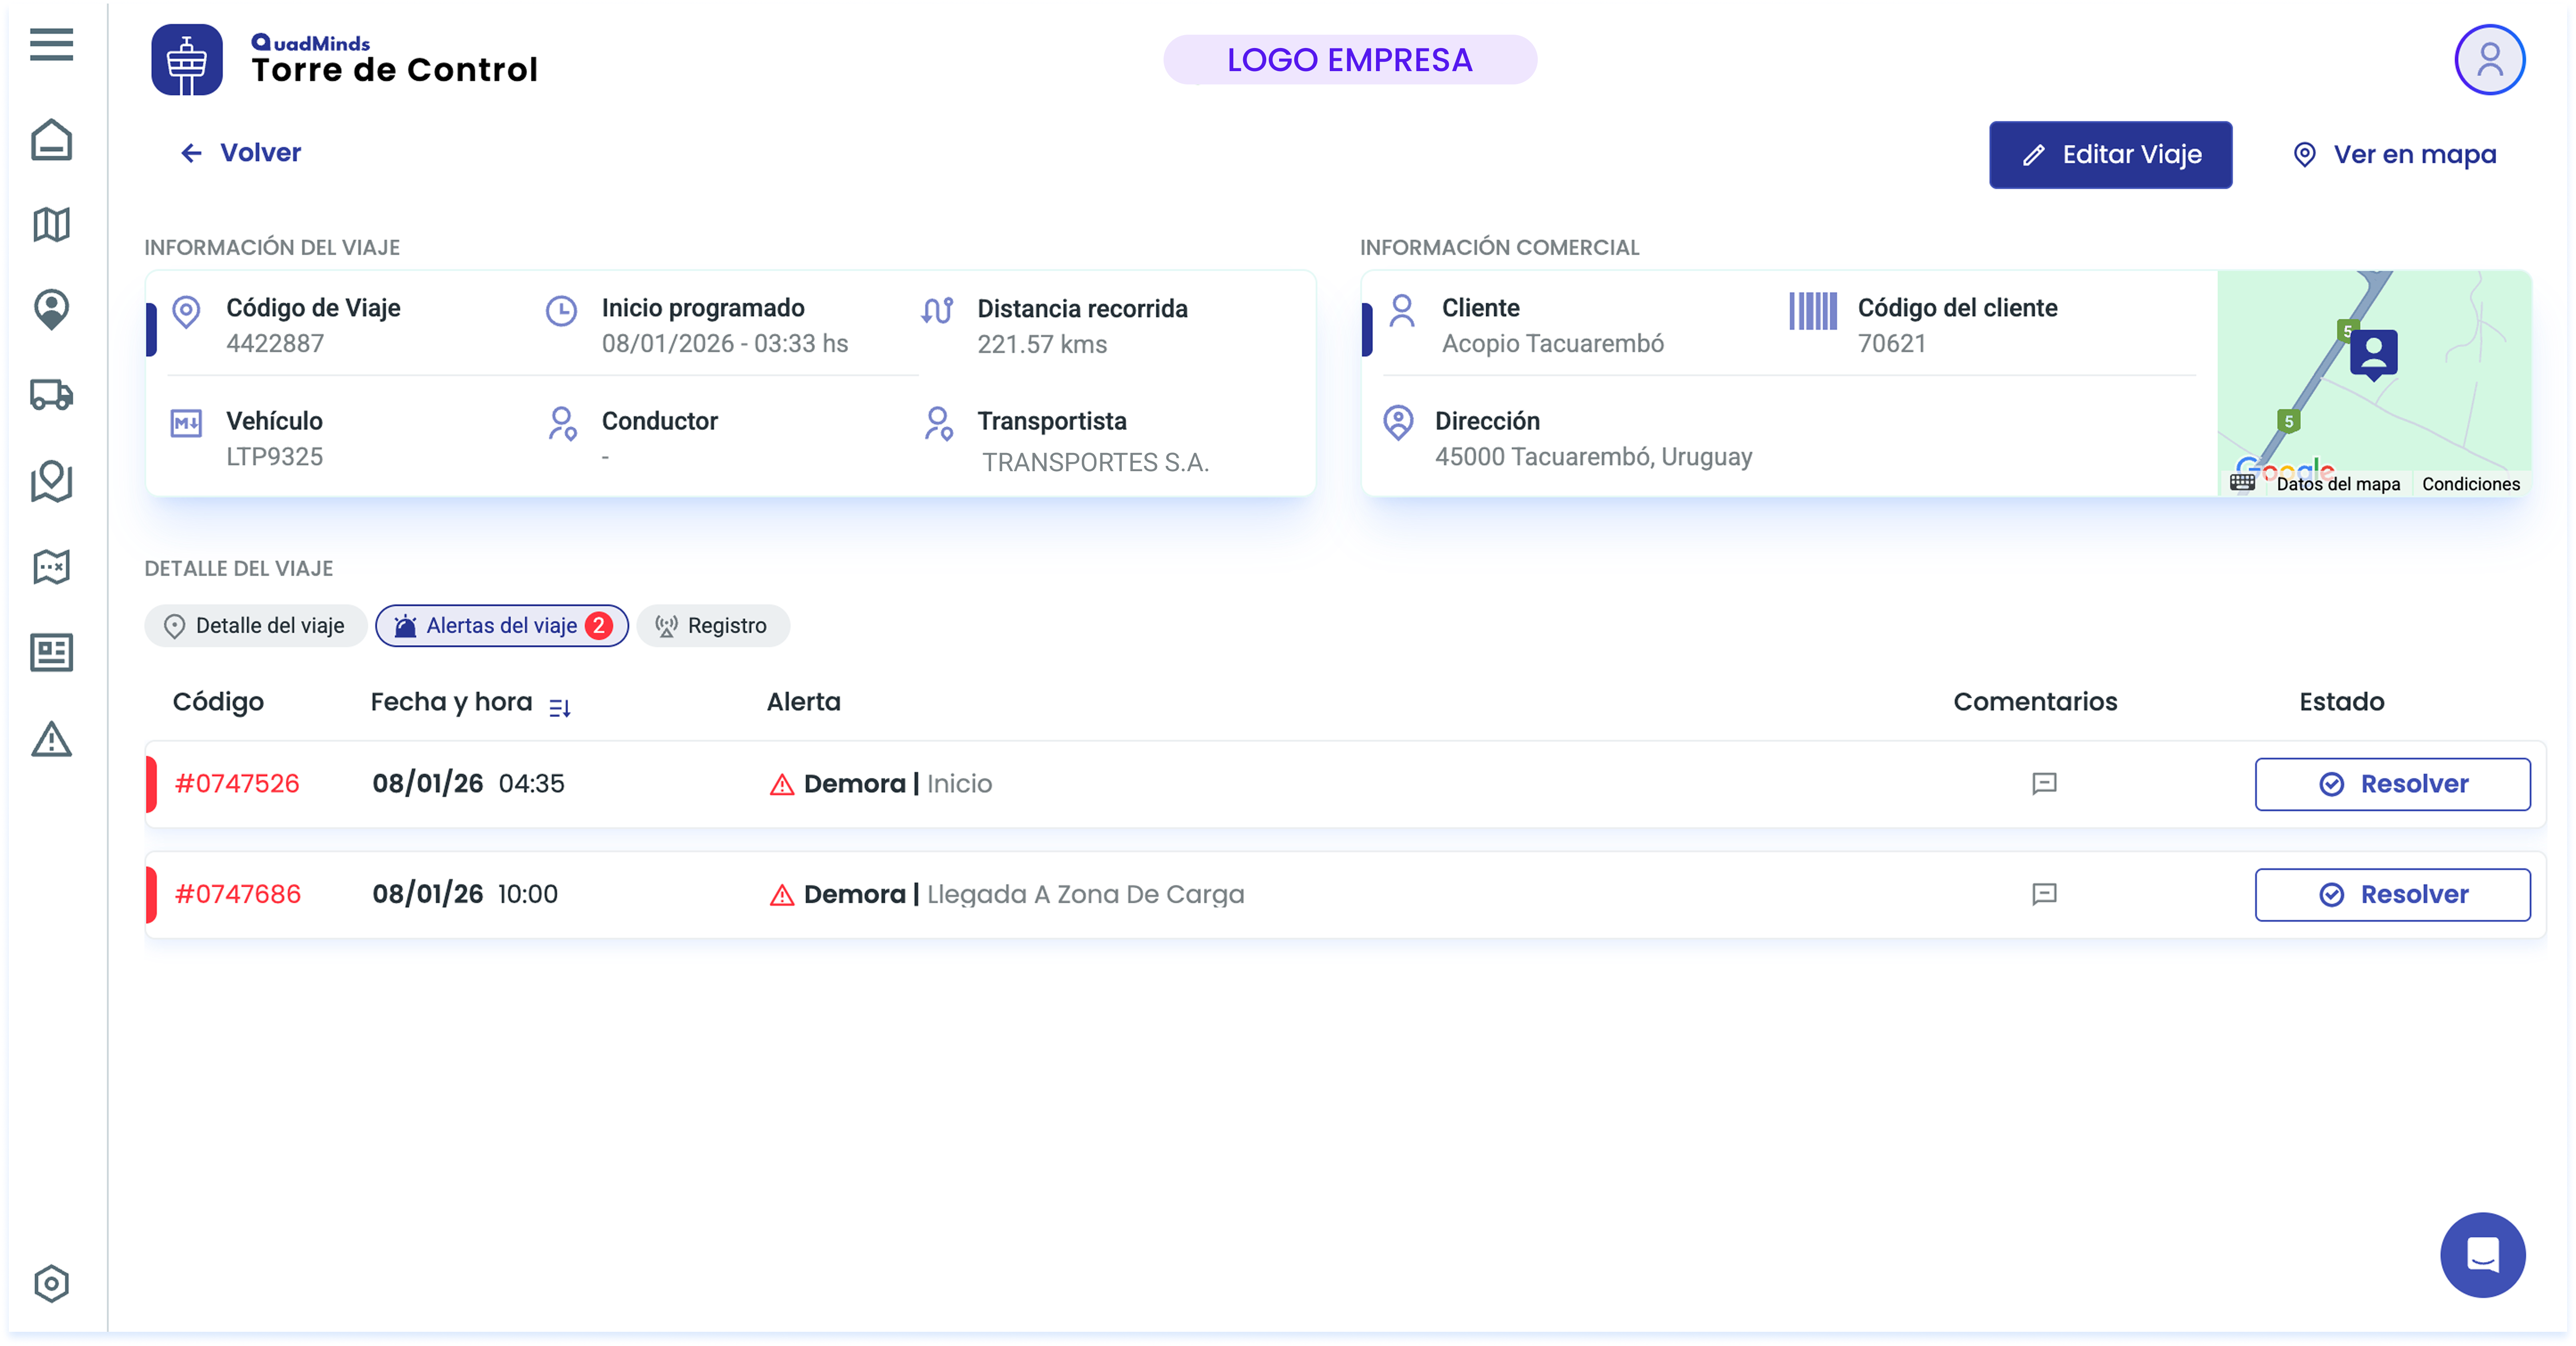This screenshot has width=2576, height=1346.
Task: Go back with Volver link
Action: (240, 153)
